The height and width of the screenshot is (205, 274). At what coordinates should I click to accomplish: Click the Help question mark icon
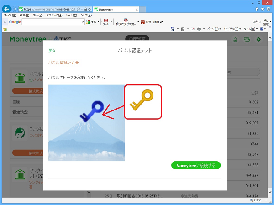pos(262,29)
